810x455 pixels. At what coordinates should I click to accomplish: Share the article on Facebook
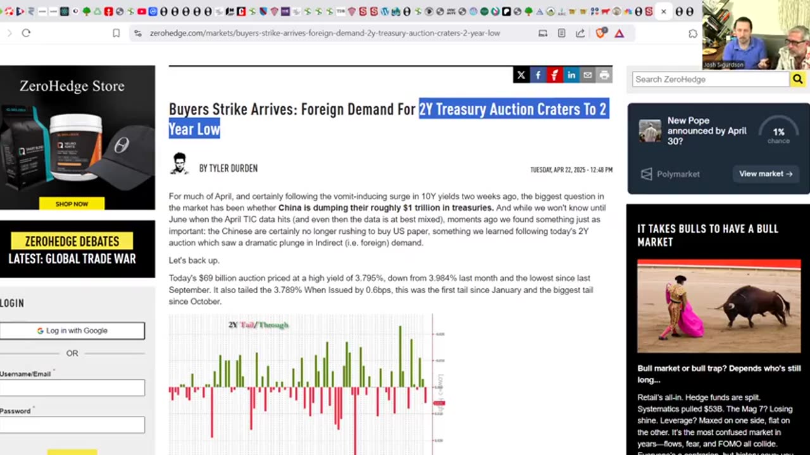point(538,75)
